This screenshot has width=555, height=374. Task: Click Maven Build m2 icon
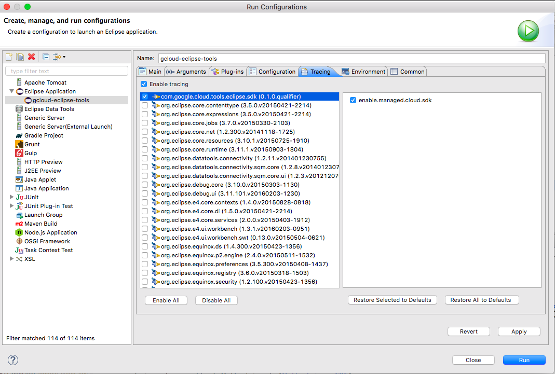[x=19, y=224]
